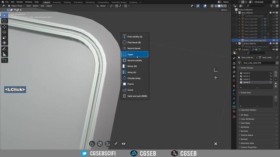The width and height of the screenshot is (280, 157).
Task: Choose Second bevel from the popup menu
Action: (135, 48)
